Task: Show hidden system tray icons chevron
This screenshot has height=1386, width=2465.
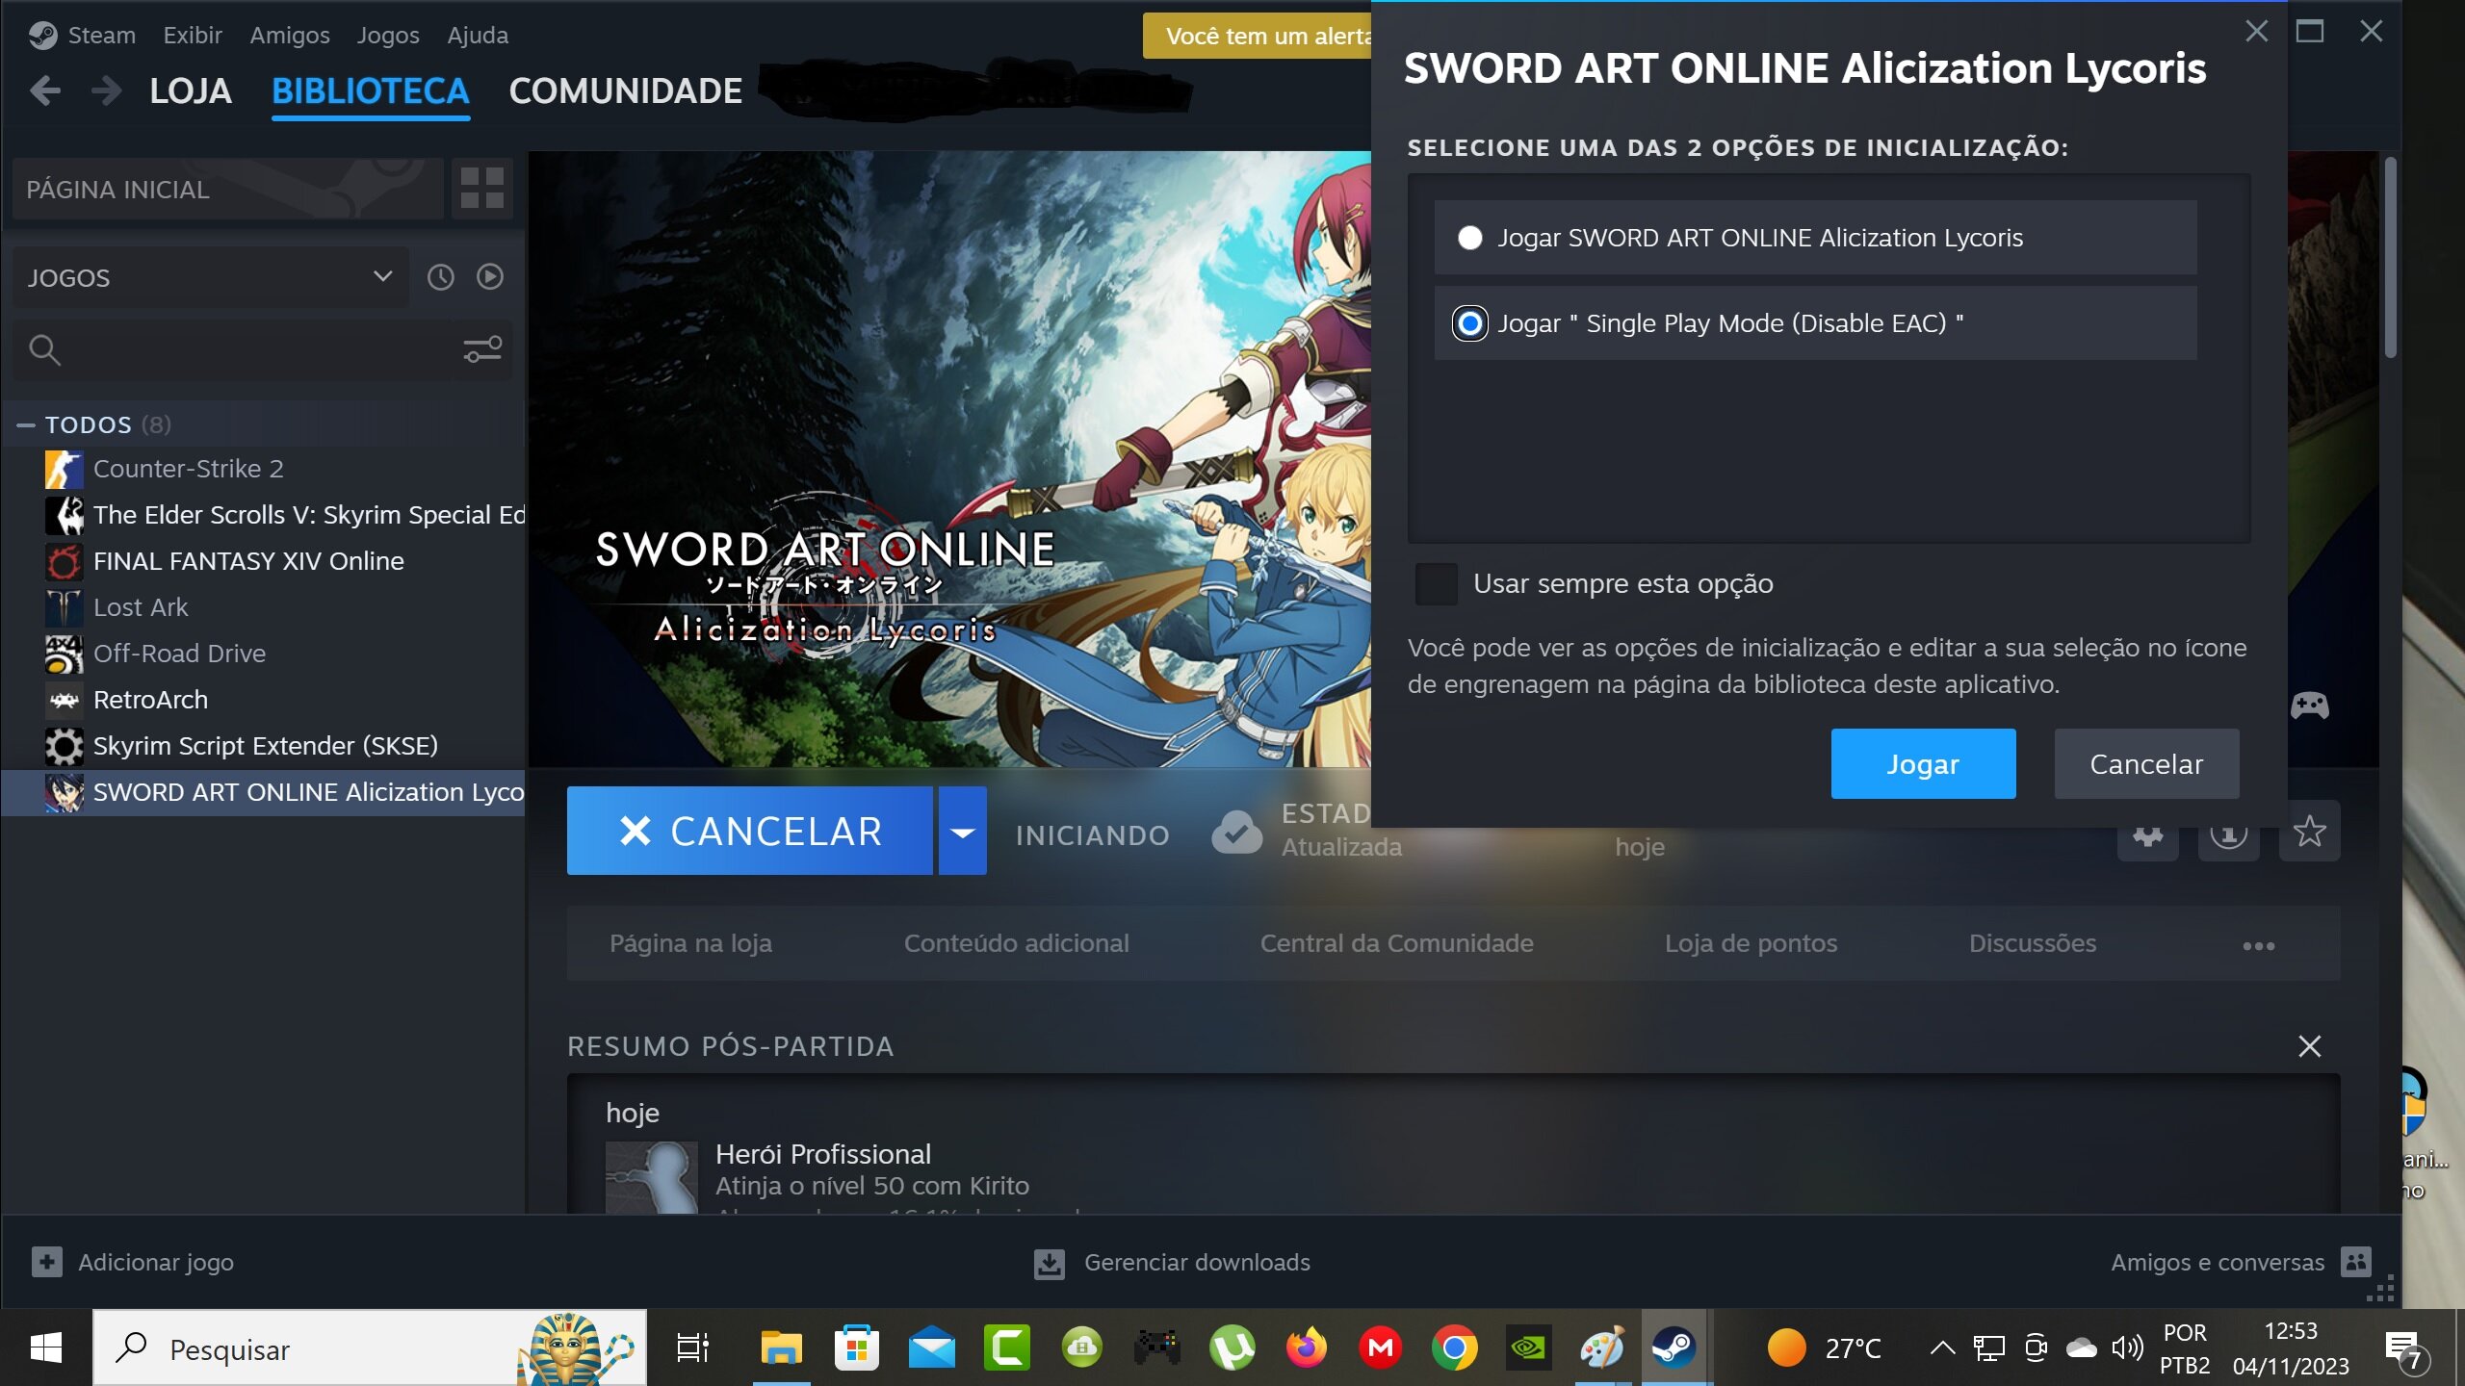Action: (1942, 1347)
